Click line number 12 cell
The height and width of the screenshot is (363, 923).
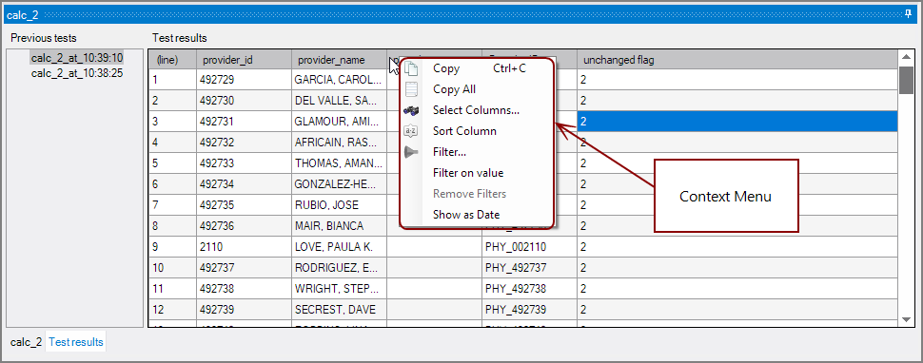point(173,310)
